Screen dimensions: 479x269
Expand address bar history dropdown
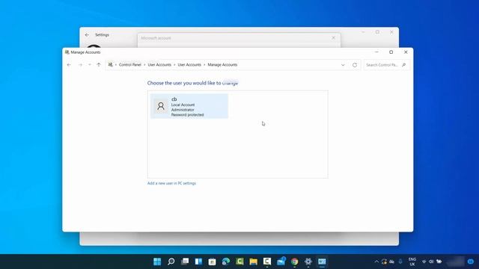pos(343,65)
